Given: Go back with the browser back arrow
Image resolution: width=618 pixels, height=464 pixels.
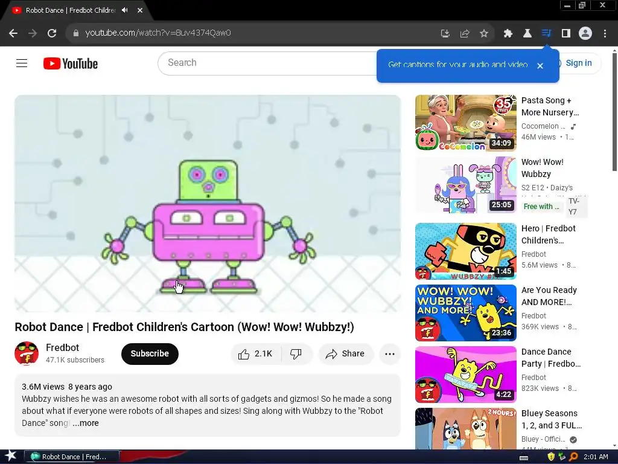Looking at the screenshot, I should [x=13, y=33].
